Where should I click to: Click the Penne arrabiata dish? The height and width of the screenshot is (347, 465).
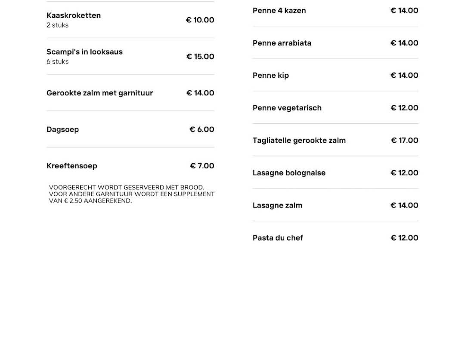(282, 43)
